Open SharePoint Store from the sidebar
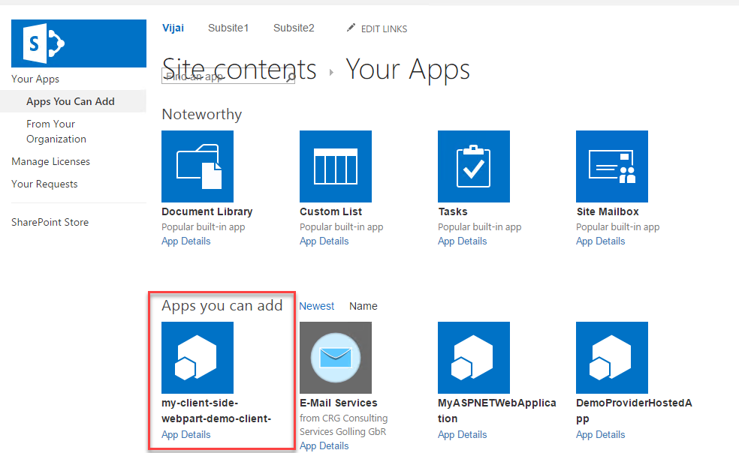 point(50,222)
